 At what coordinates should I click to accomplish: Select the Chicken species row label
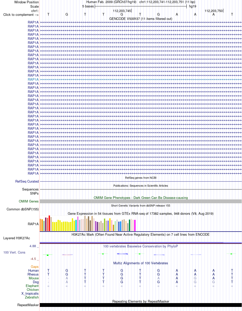click(x=33, y=290)
